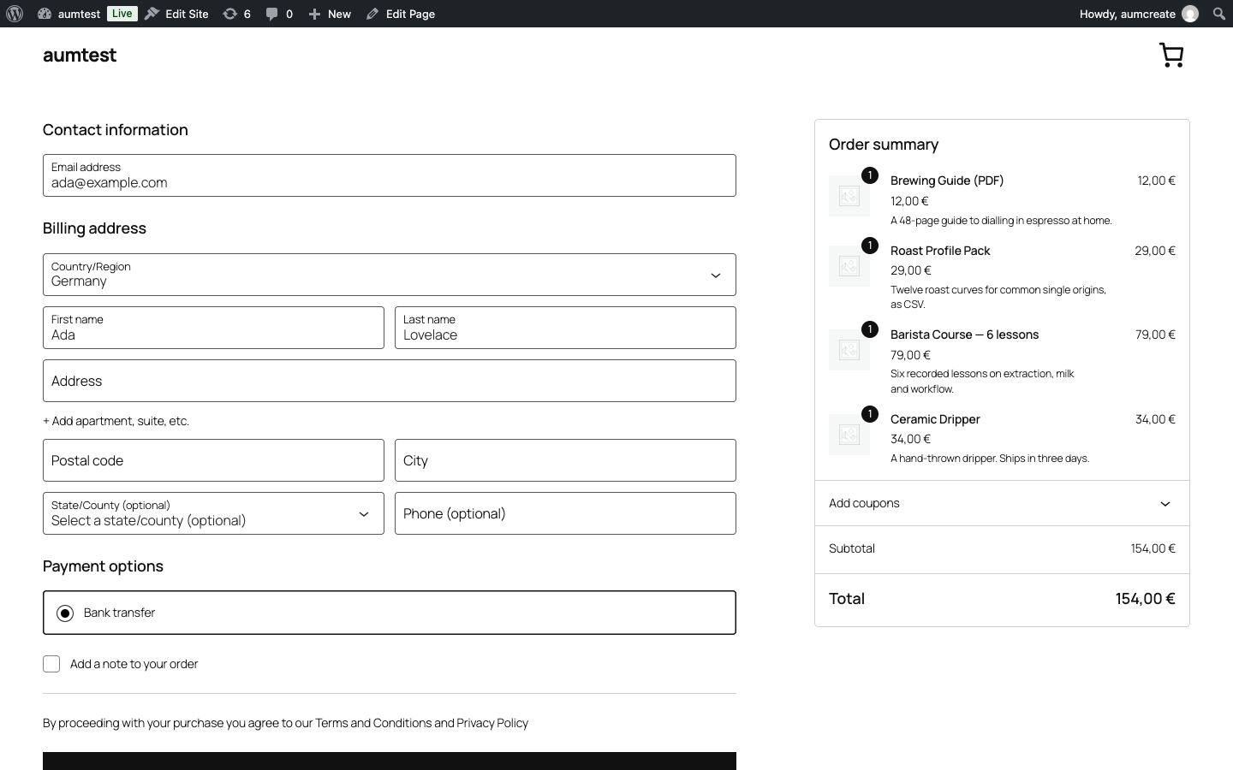Click Edit Page in admin bar
1233x770 pixels.
point(401,14)
